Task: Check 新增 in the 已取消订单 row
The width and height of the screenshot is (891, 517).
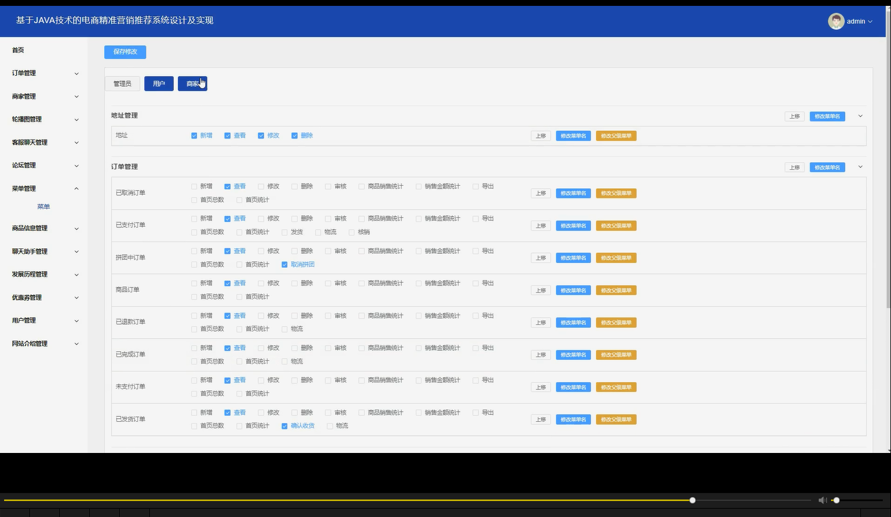Action: point(194,186)
